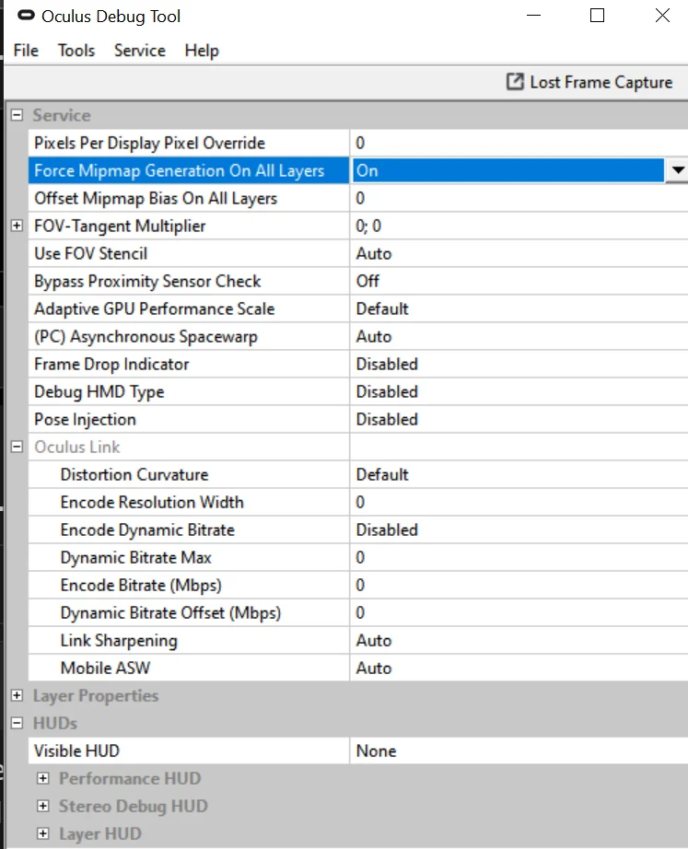Open the File menu
Viewport: 688px width, 849px height.
pyautogui.click(x=26, y=51)
